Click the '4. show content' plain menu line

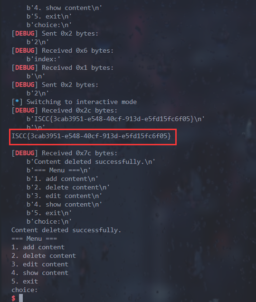pos(40,273)
